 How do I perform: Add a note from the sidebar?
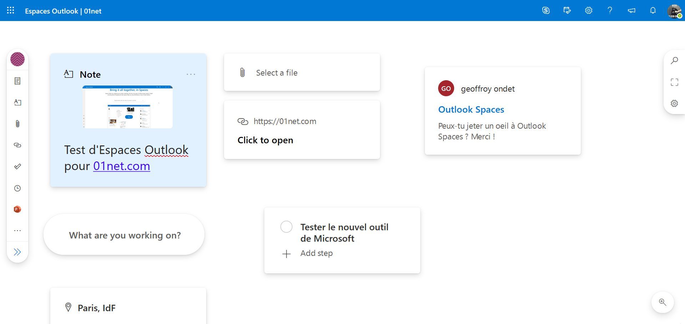tap(17, 103)
